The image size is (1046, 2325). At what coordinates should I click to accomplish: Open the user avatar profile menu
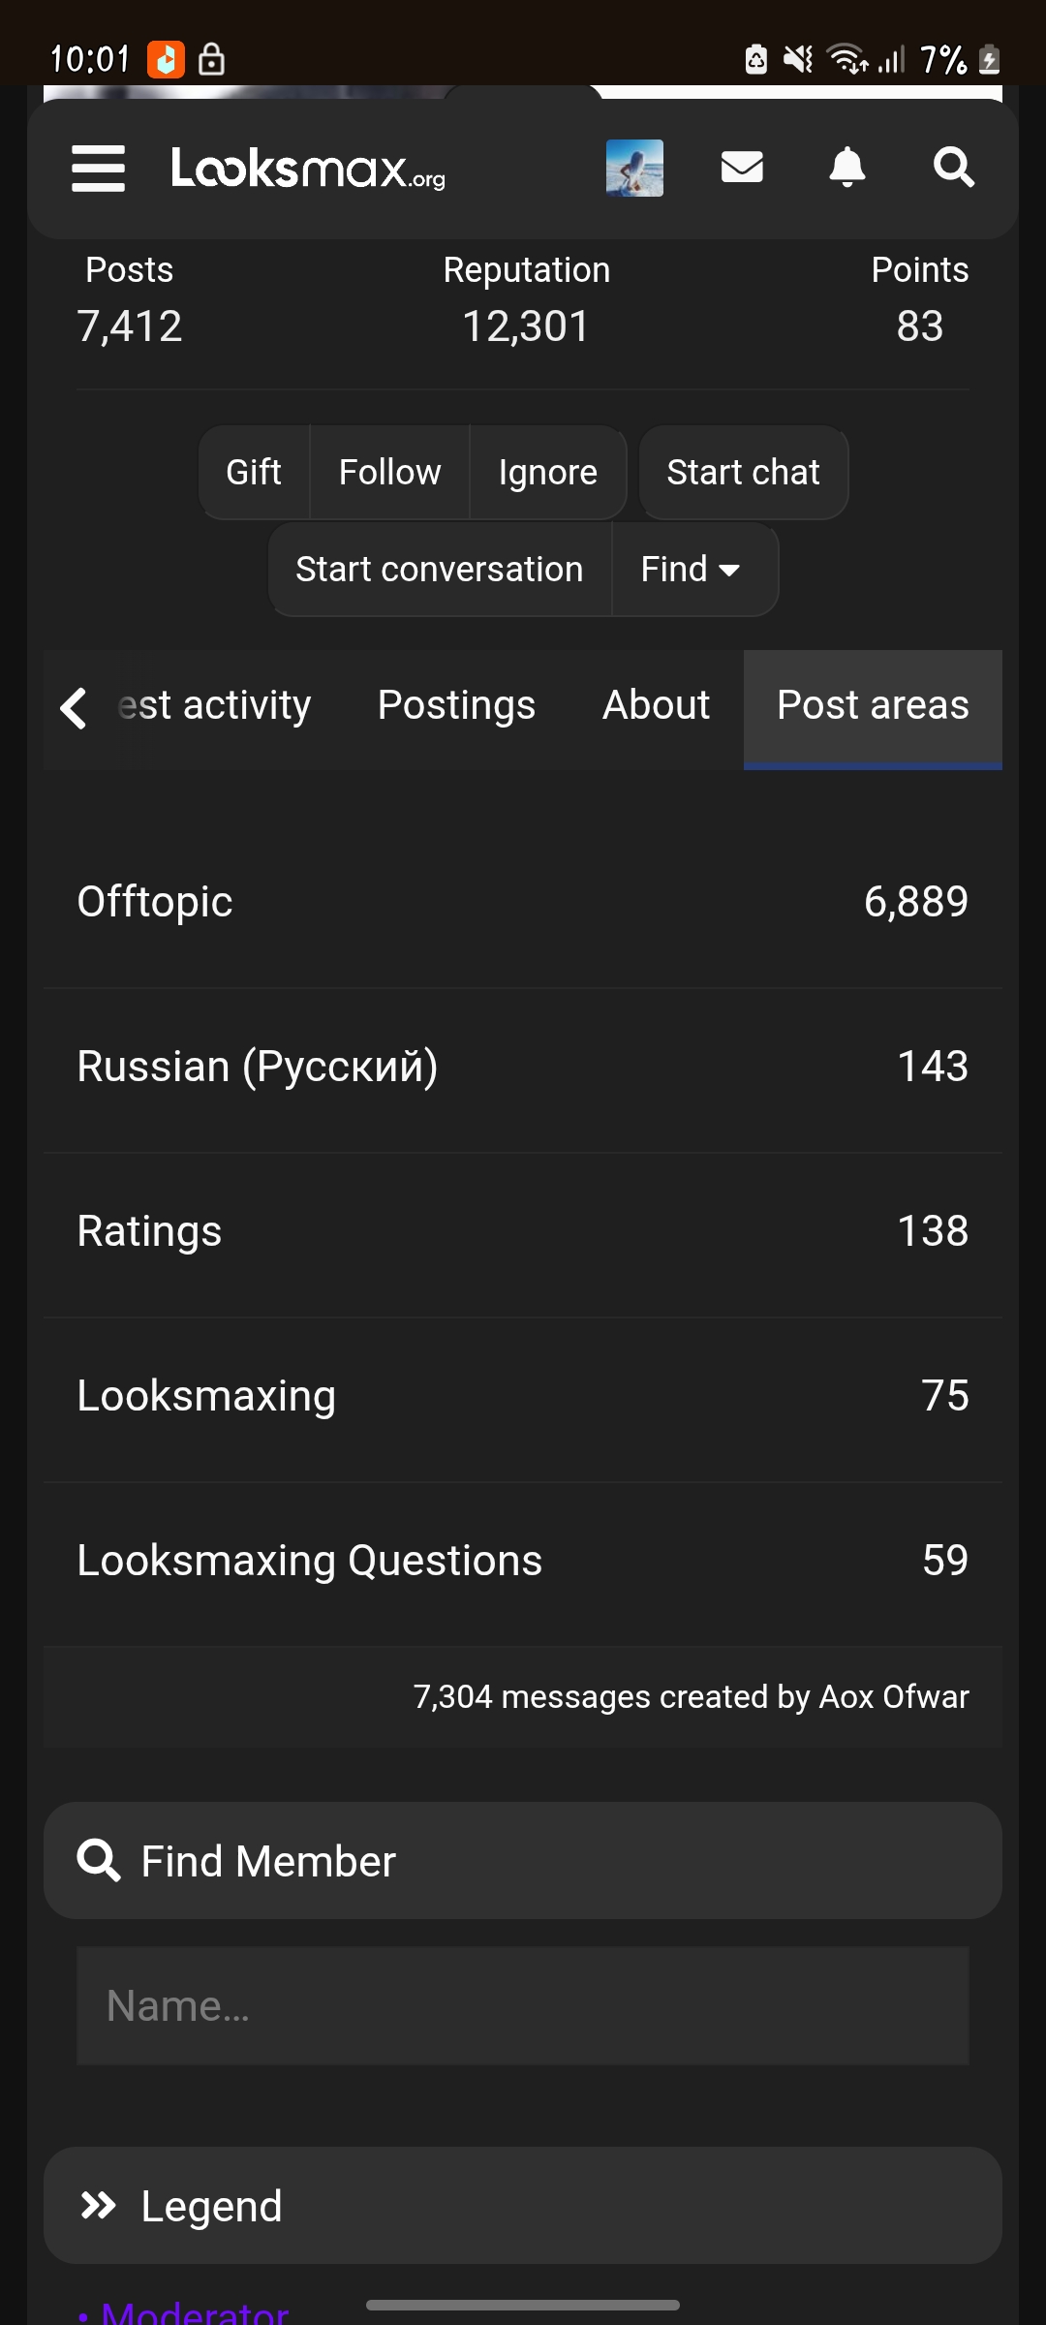[634, 168]
